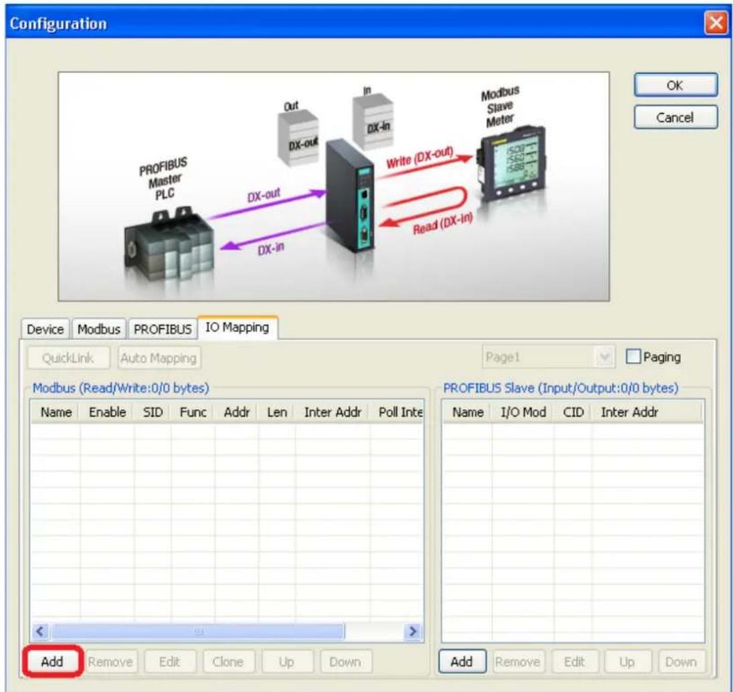Open the Modbus tab
Image resolution: width=733 pixels, height=692 pixels.
pyautogui.click(x=98, y=329)
